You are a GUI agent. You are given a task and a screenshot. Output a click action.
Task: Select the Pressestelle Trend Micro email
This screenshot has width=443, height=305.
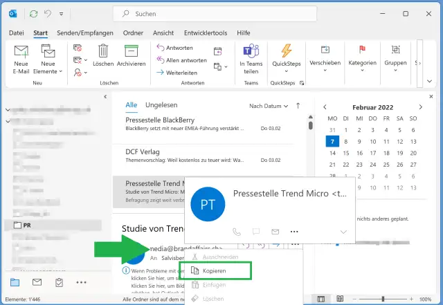point(149,192)
